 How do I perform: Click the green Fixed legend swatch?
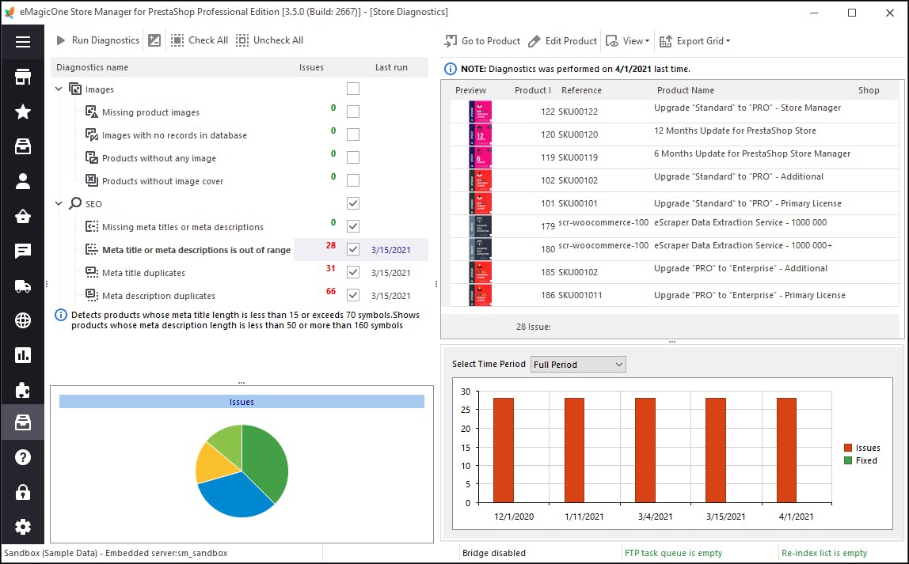[848, 460]
